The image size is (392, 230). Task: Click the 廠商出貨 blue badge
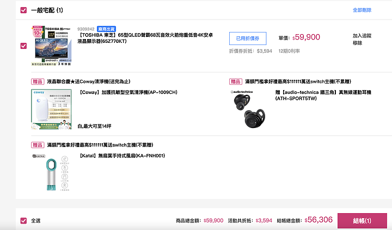[107, 29]
